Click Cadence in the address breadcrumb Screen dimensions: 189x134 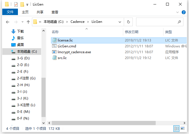[78, 22]
